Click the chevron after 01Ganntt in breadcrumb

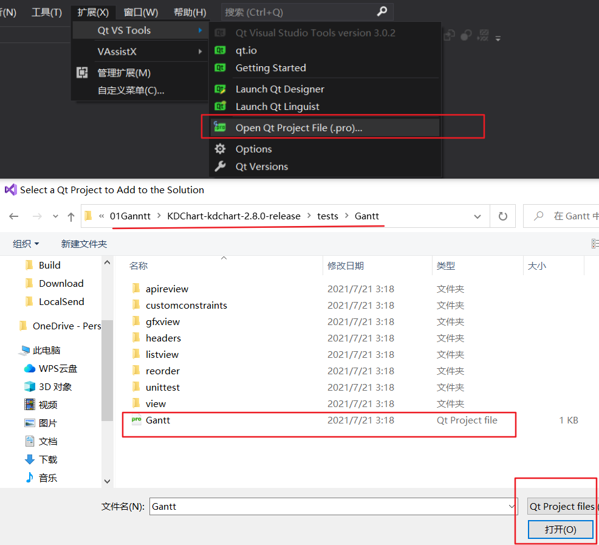click(159, 216)
